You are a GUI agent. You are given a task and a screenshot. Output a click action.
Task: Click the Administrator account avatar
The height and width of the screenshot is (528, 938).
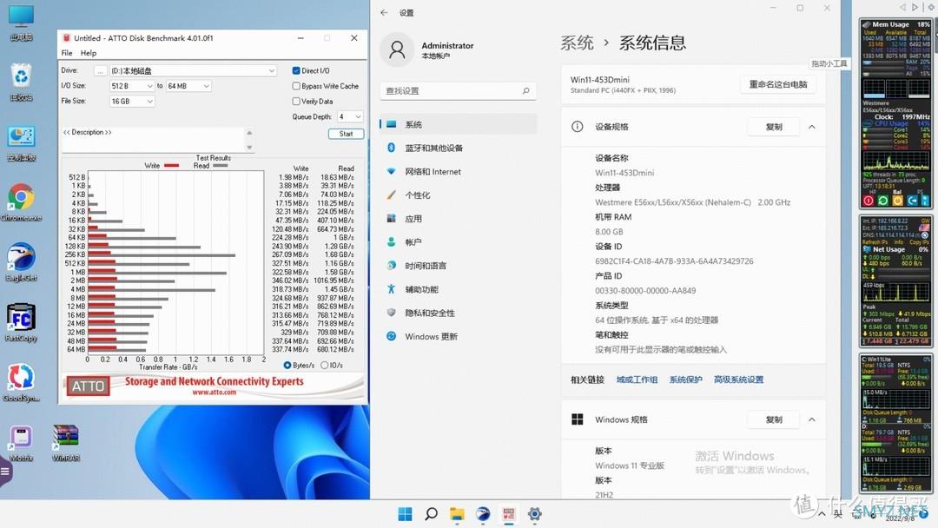397,49
